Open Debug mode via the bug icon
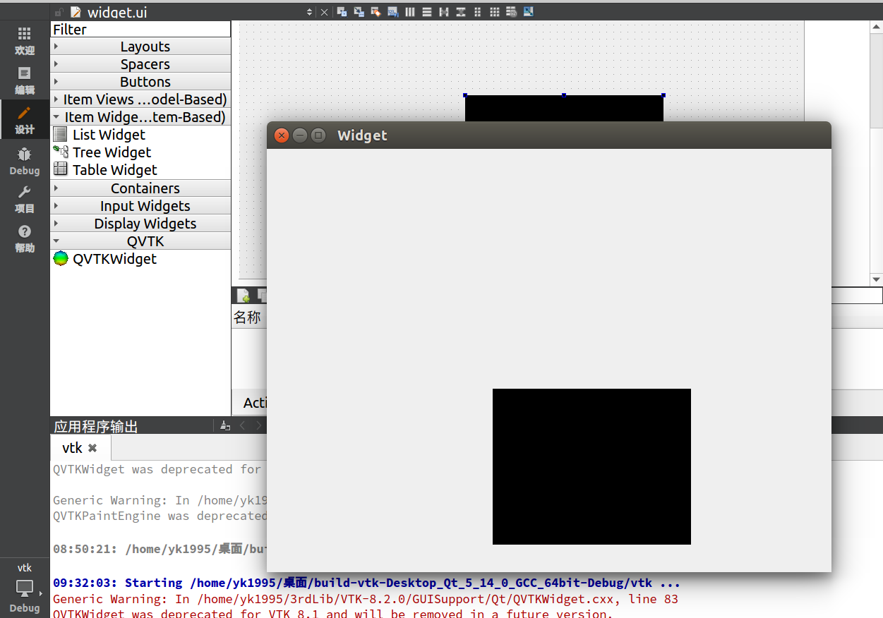 pos(24,162)
